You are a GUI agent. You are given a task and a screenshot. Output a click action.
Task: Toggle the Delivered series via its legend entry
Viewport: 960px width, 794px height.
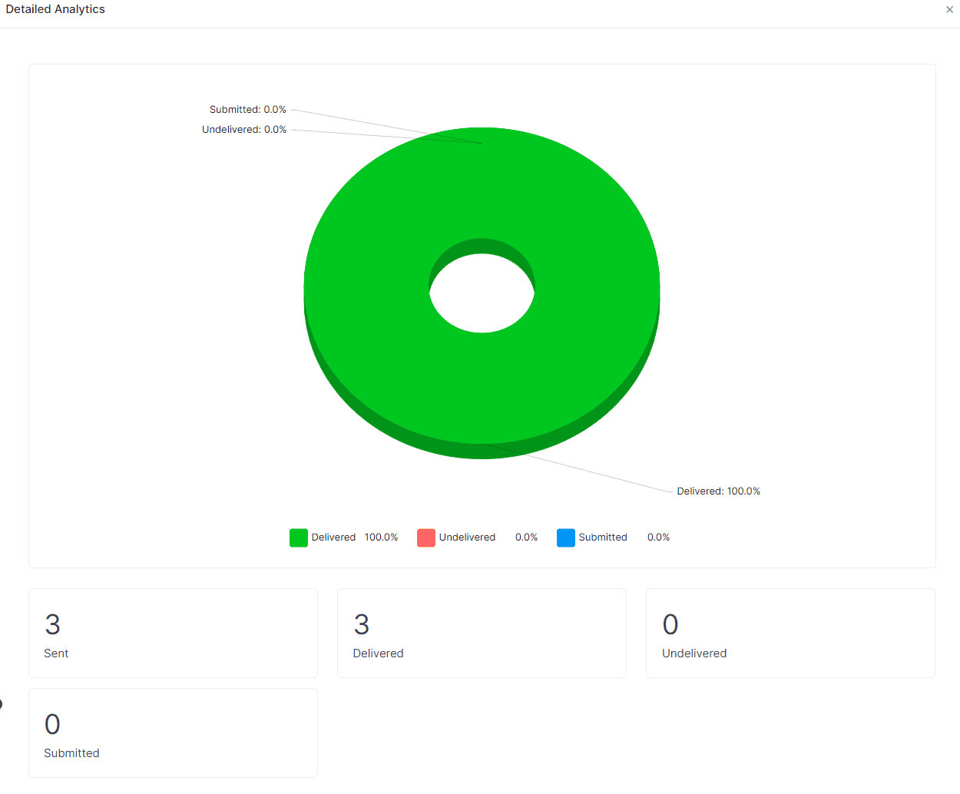[333, 538]
